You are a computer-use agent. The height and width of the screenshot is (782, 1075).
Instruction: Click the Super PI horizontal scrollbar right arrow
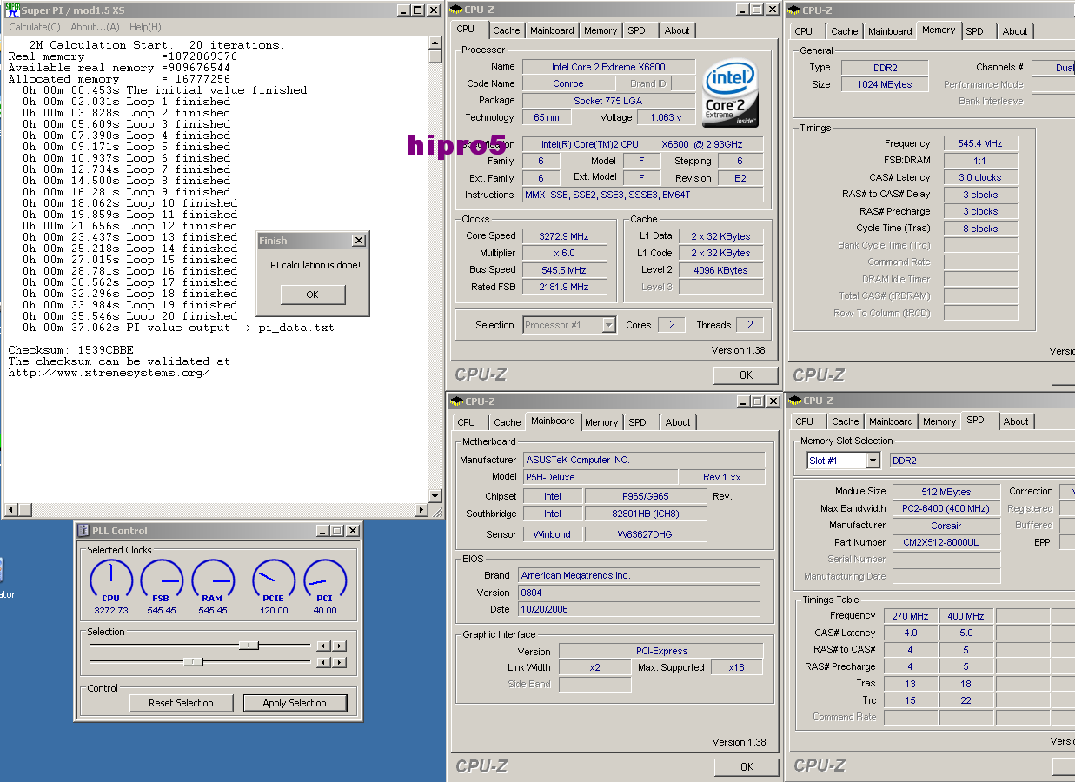click(x=421, y=510)
